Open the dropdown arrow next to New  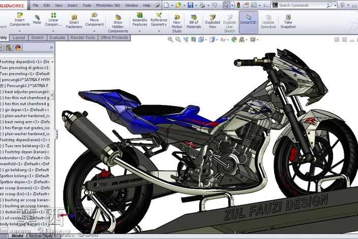point(172,5)
